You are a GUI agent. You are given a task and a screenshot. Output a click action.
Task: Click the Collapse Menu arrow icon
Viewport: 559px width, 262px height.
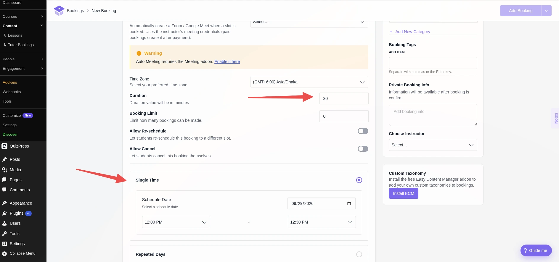pos(4,253)
